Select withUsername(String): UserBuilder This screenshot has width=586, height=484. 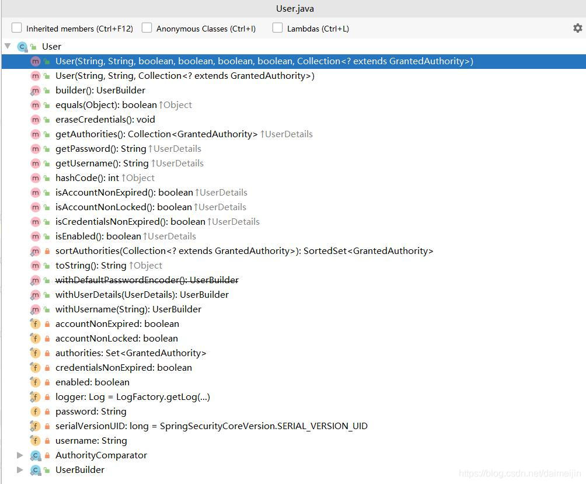tap(128, 309)
